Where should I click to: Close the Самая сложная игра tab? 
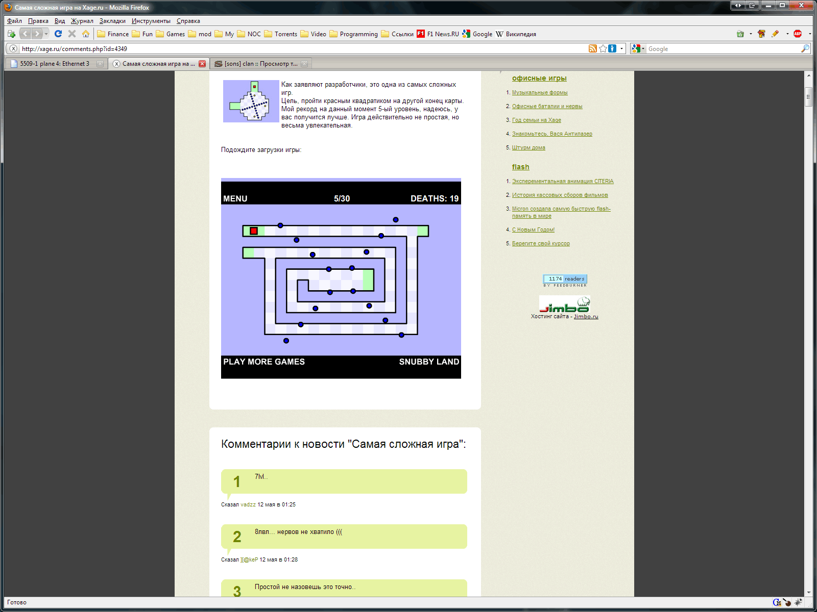pyautogui.click(x=202, y=64)
